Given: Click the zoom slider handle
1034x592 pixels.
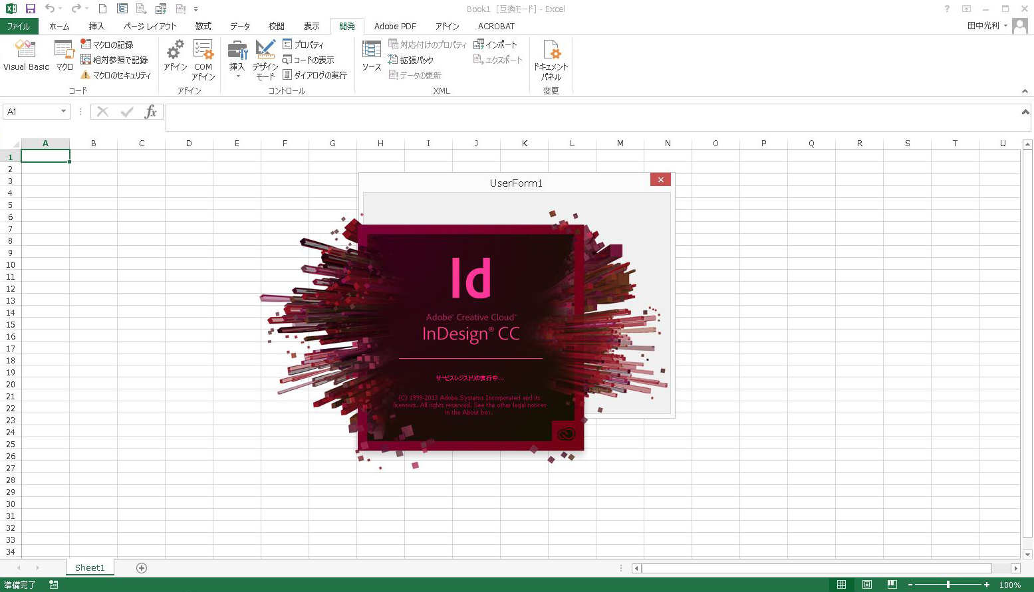Looking at the screenshot, I should pyautogui.click(x=948, y=585).
